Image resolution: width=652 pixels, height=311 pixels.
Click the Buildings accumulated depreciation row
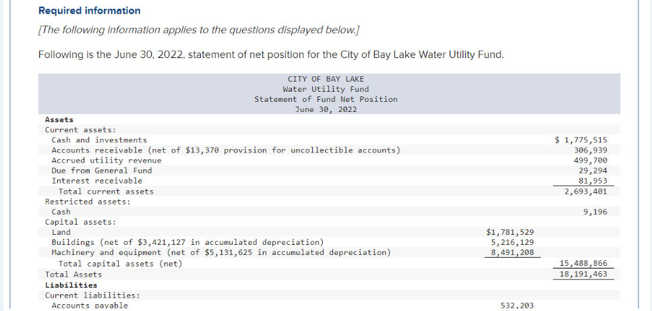(187, 242)
